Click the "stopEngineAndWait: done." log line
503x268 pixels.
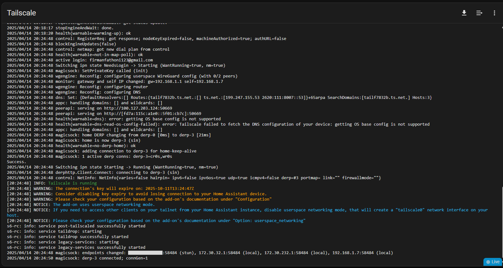(84, 28)
